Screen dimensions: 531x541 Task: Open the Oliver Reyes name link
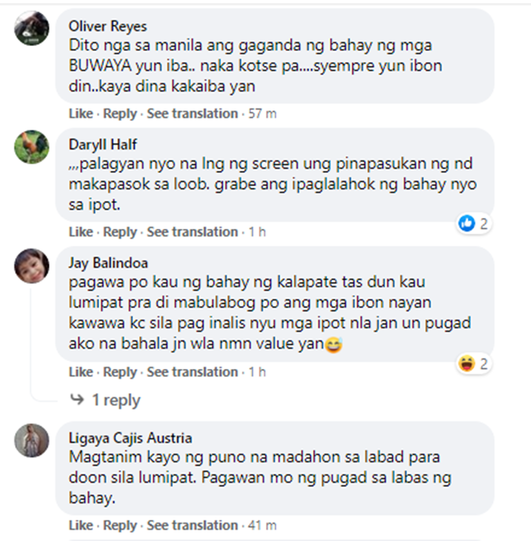pos(108,26)
